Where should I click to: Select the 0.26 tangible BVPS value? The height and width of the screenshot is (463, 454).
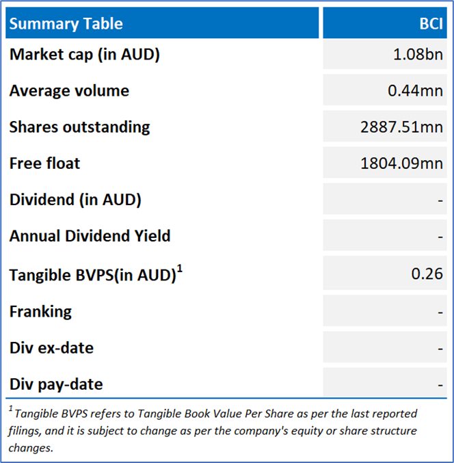pos(427,274)
